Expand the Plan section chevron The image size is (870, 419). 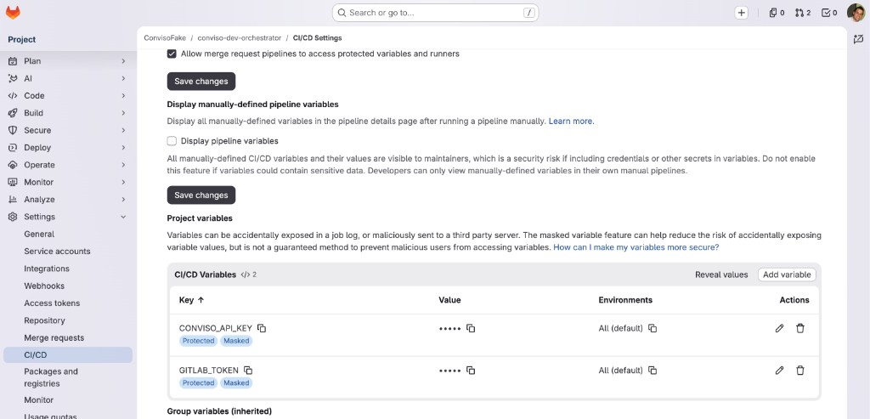123,61
